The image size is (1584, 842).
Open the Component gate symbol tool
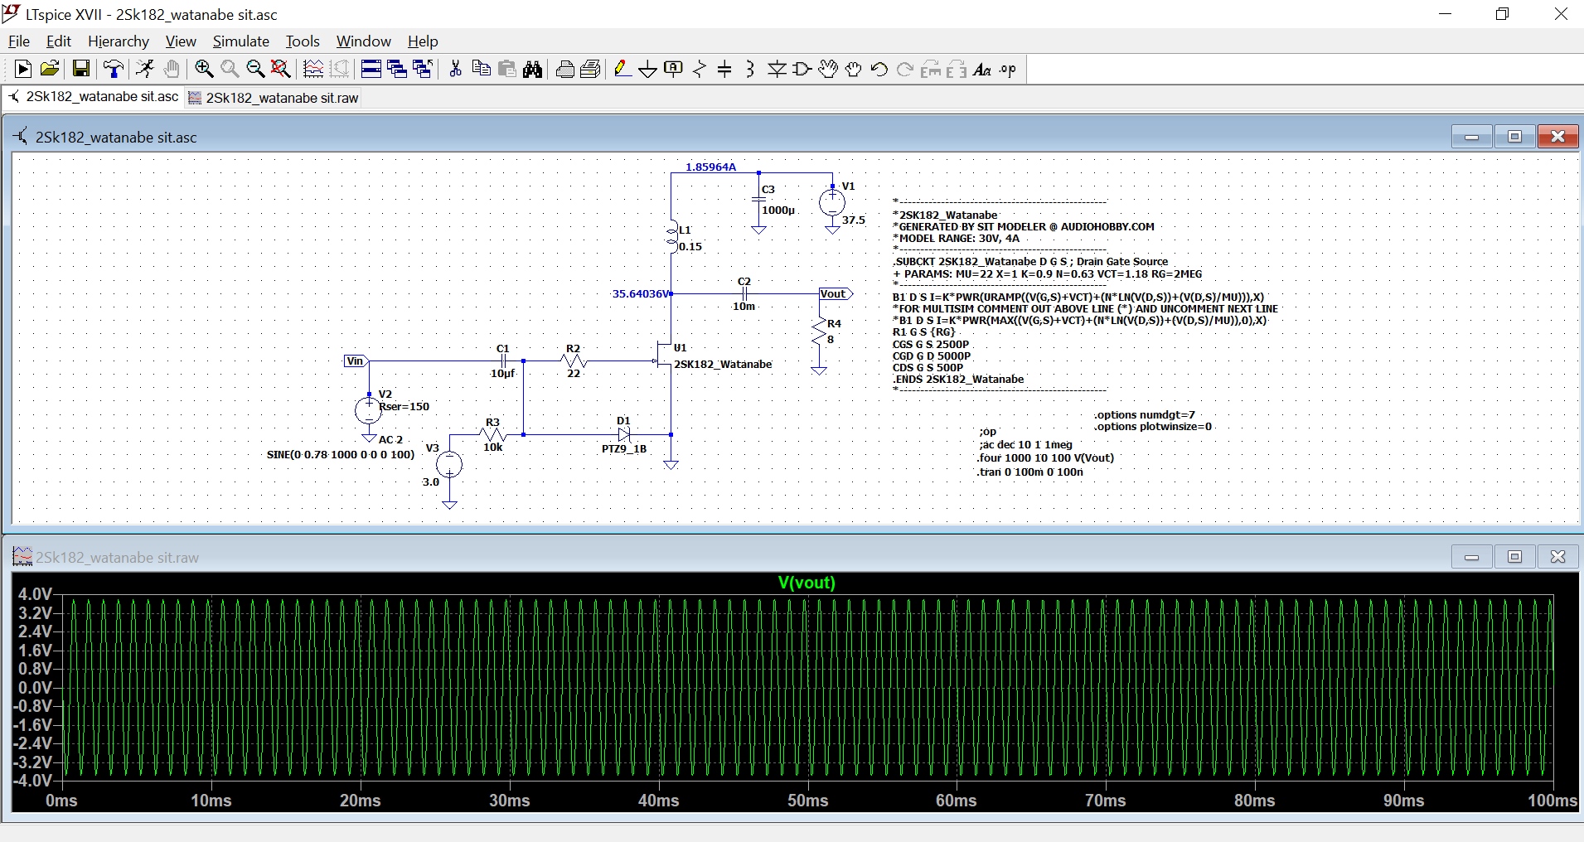pyautogui.click(x=802, y=70)
